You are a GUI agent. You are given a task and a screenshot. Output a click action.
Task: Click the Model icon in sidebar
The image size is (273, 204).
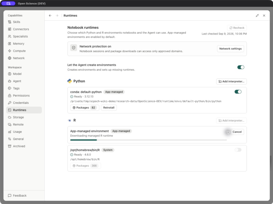(10, 74)
